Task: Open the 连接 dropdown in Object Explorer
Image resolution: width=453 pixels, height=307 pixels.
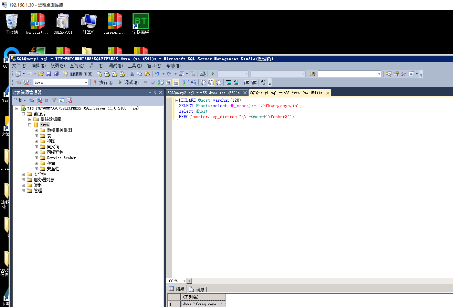Action: click(20, 100)
